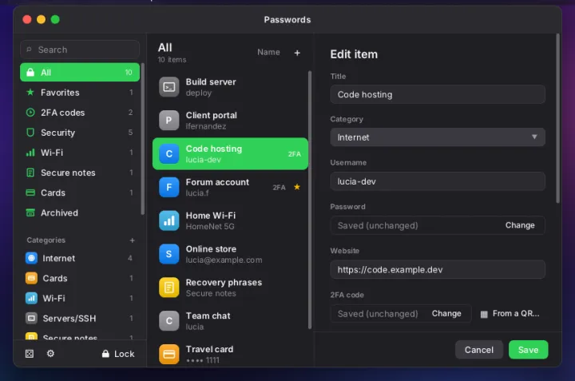Click the Internet category globe icon
575x381 pixels.
click(x=31, y=258)
